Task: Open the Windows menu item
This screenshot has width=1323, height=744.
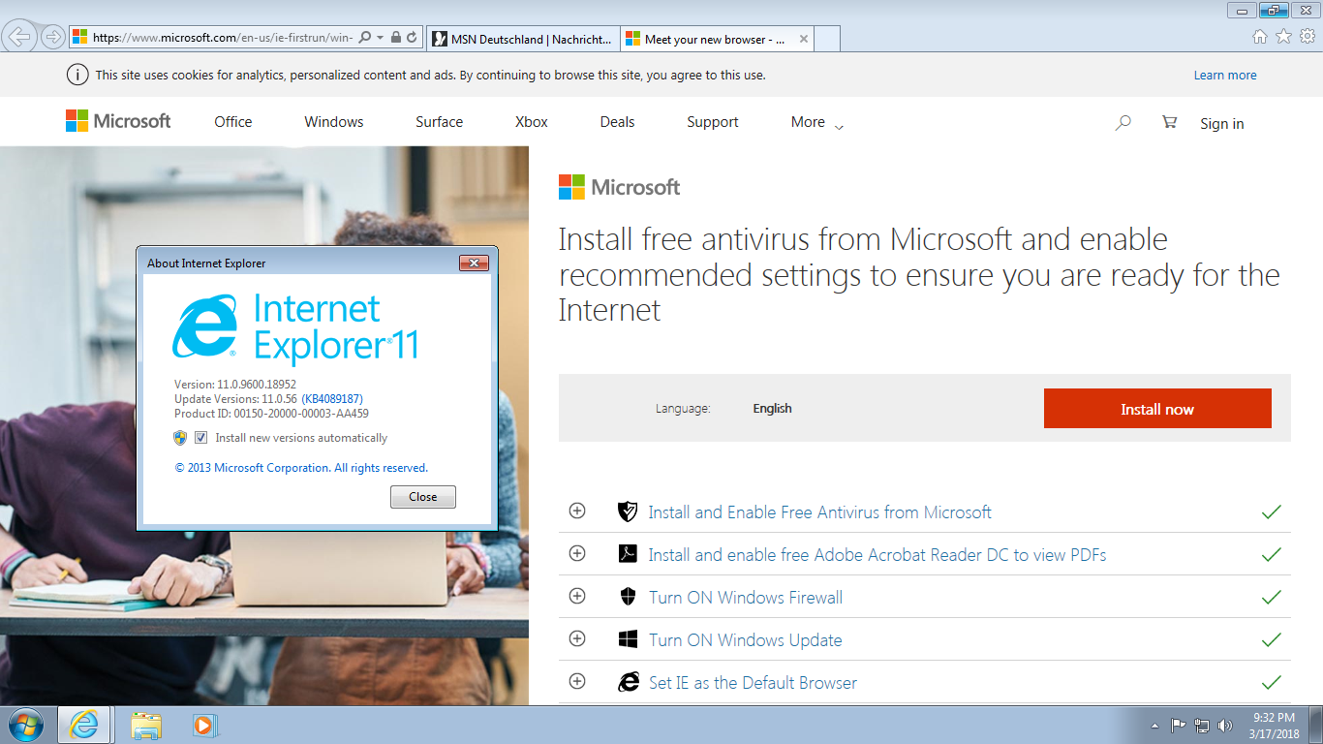Action: [334, 122]
